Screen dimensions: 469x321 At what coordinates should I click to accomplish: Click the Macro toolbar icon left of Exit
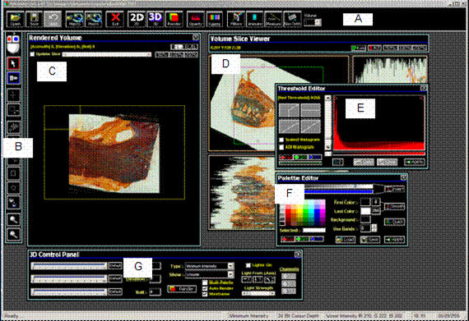point(93,19)
